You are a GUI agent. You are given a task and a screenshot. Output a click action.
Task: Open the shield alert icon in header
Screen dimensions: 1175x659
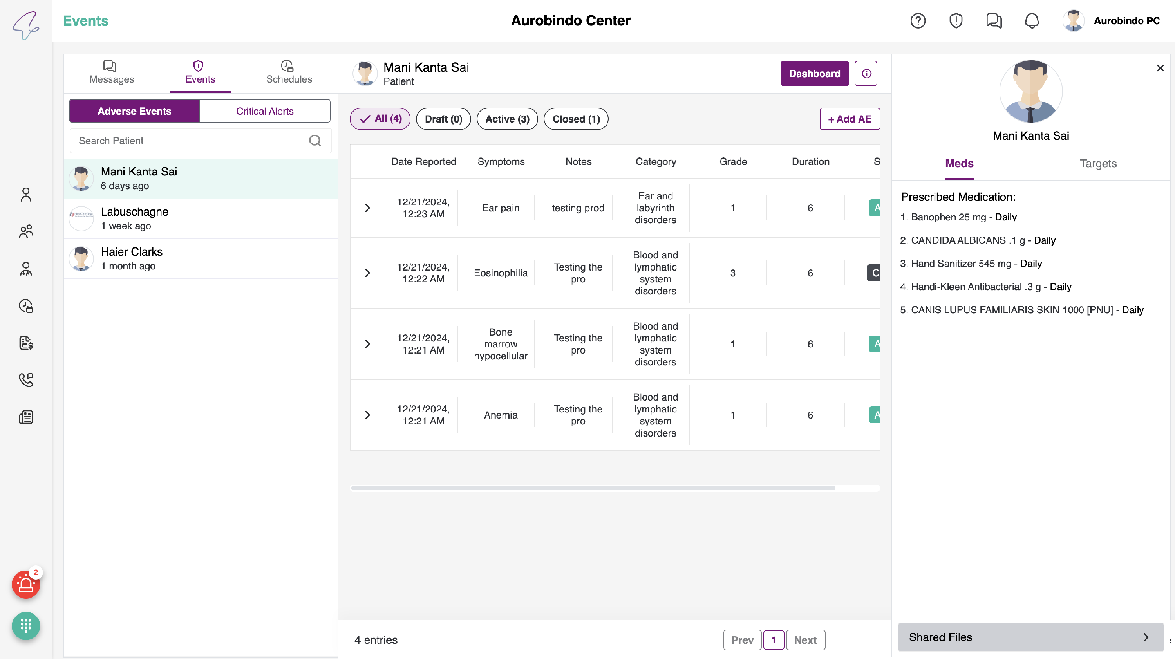point(956,21)
